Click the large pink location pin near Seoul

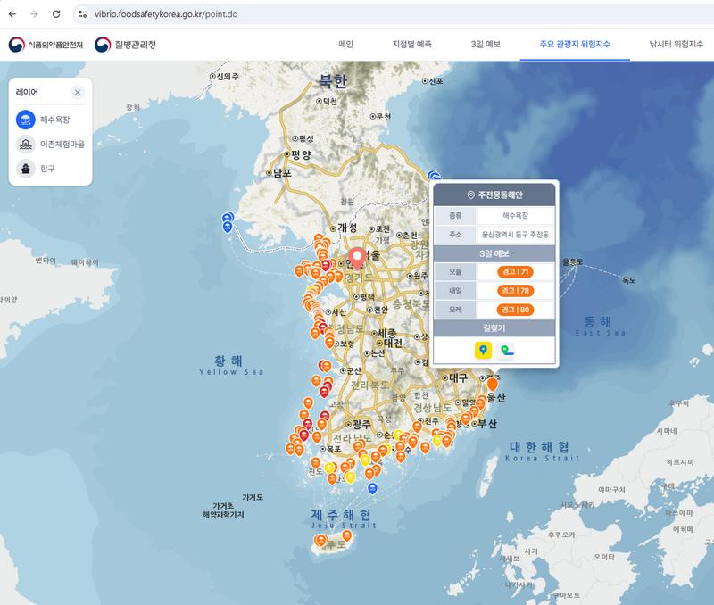point(358,258)
